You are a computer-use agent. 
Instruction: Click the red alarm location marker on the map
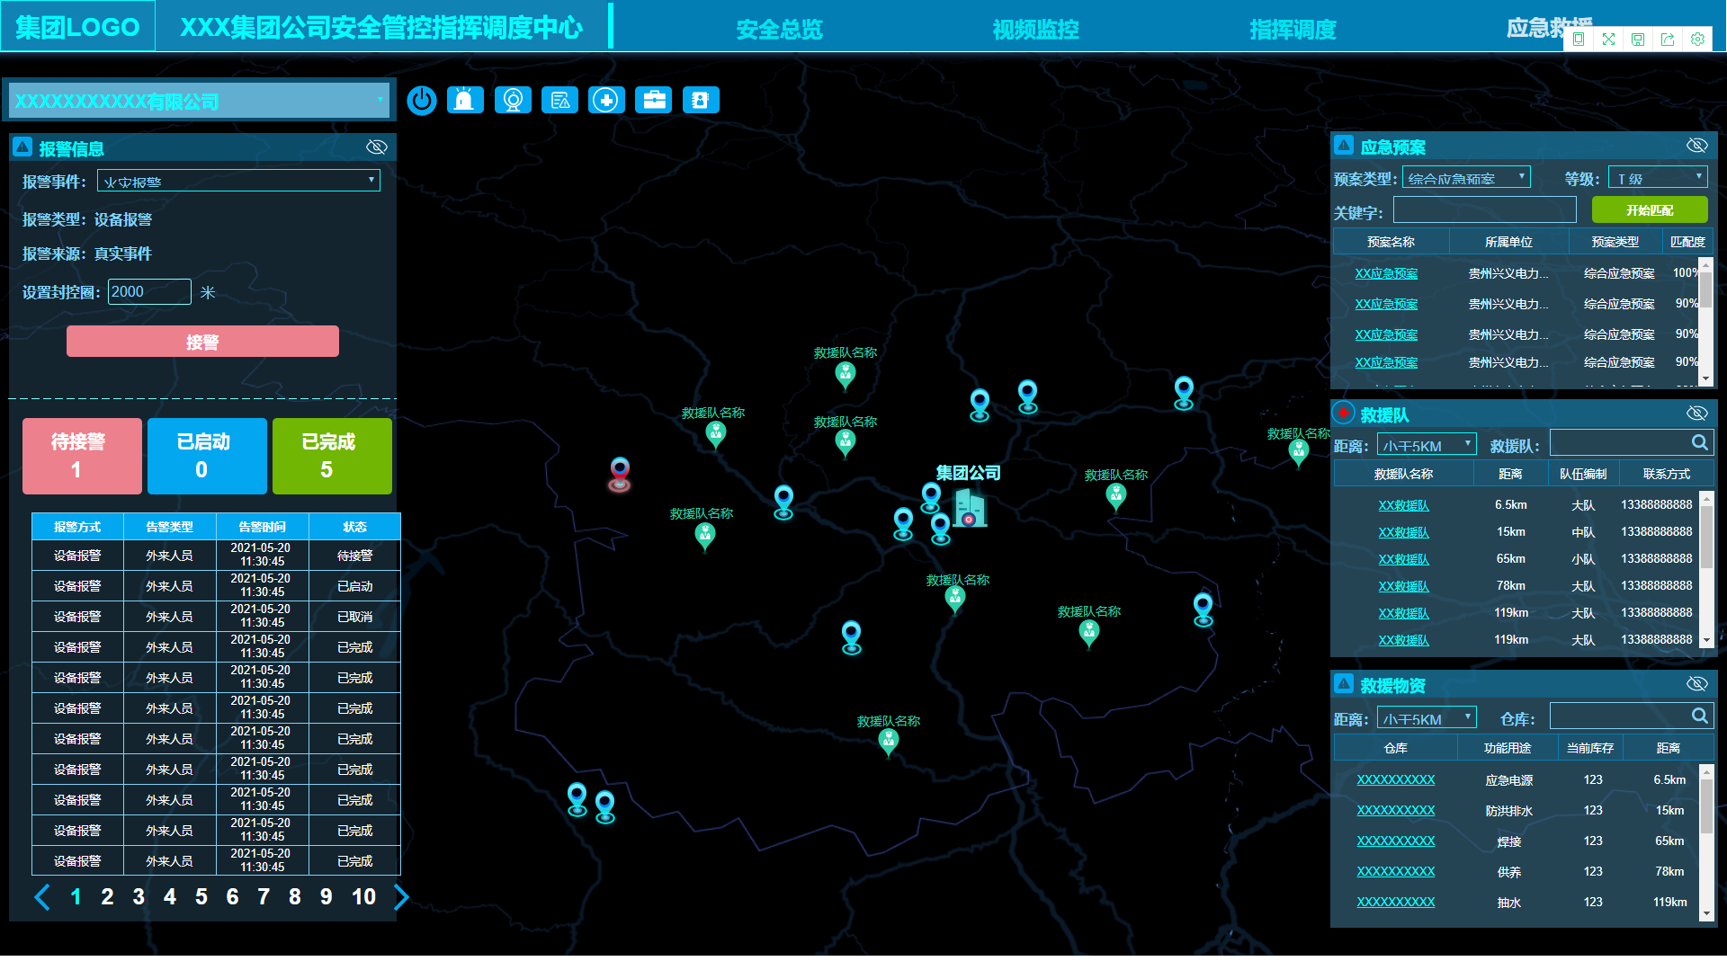click(620, 475)
